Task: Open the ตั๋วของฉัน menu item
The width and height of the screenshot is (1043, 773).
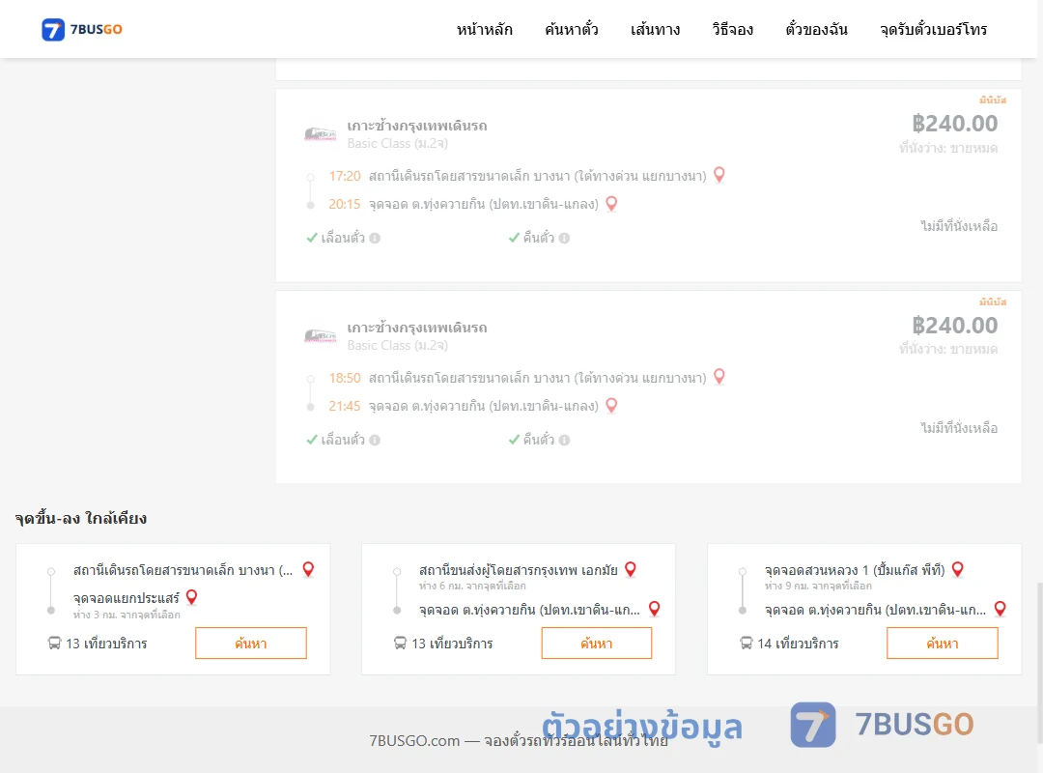Action: 816,29
